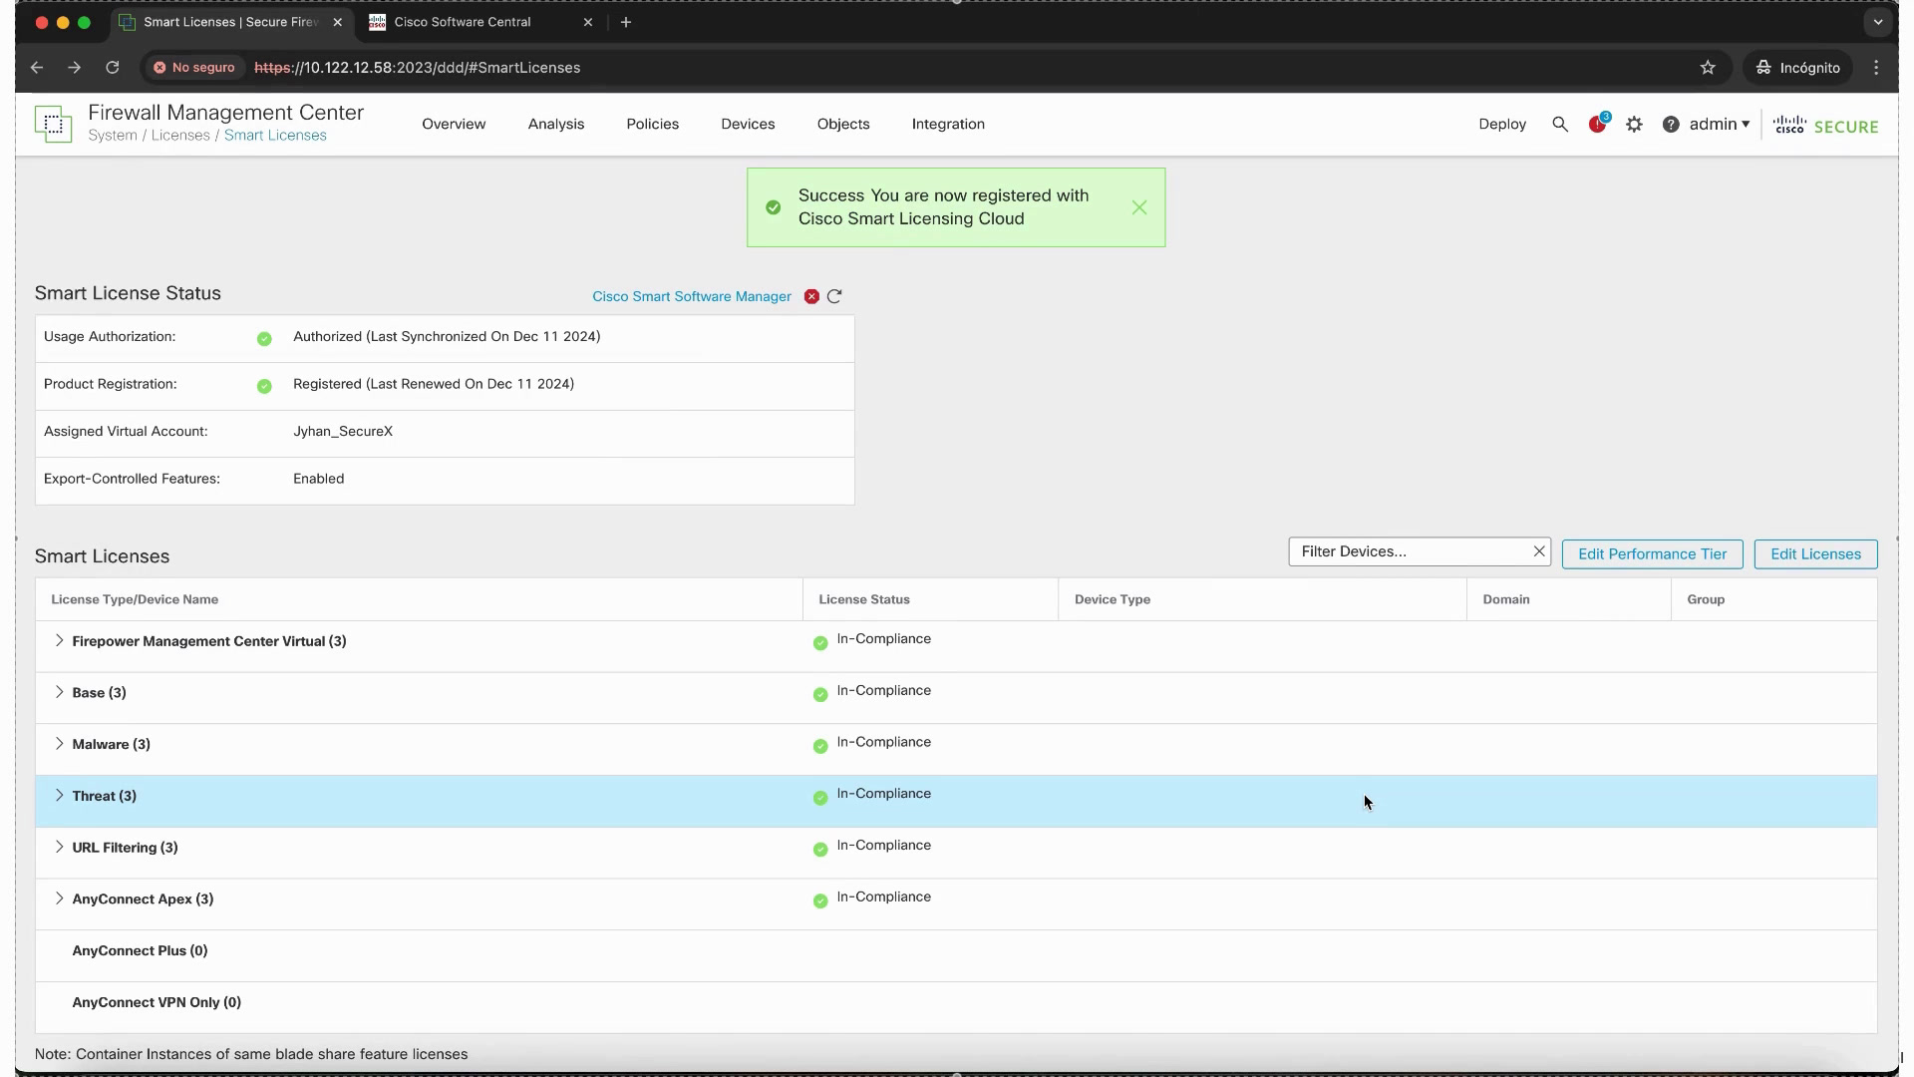Open the Policies menu
The height and width of the screenshot is (1077, 1914).
pyautogui.click(x=653, y=124)
